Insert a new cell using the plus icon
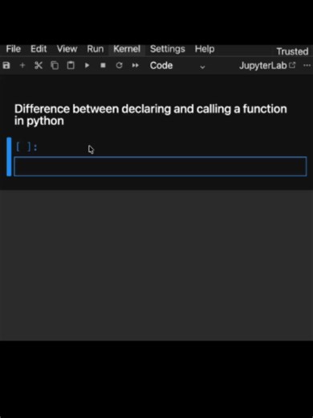Image resolution: width=313 pixels, height=418 pixels. [22, 65]
